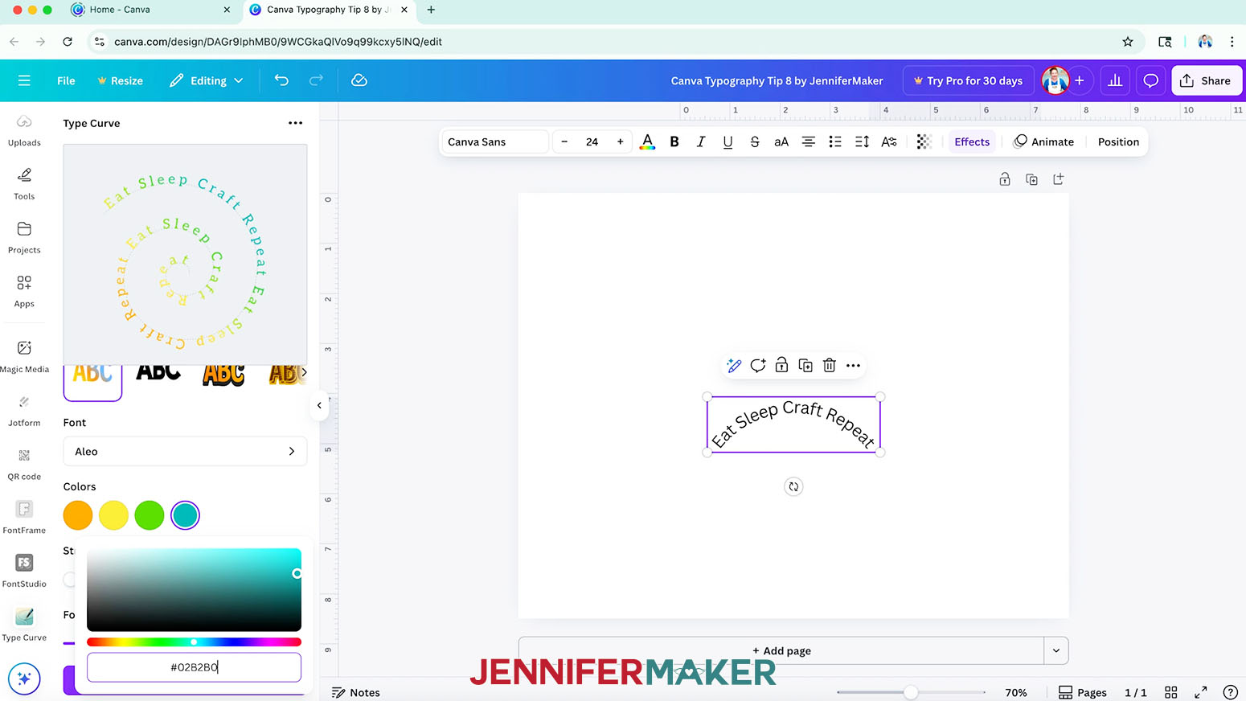
Task: Open the hamburger main menu
Action: (x=24, y=80)
